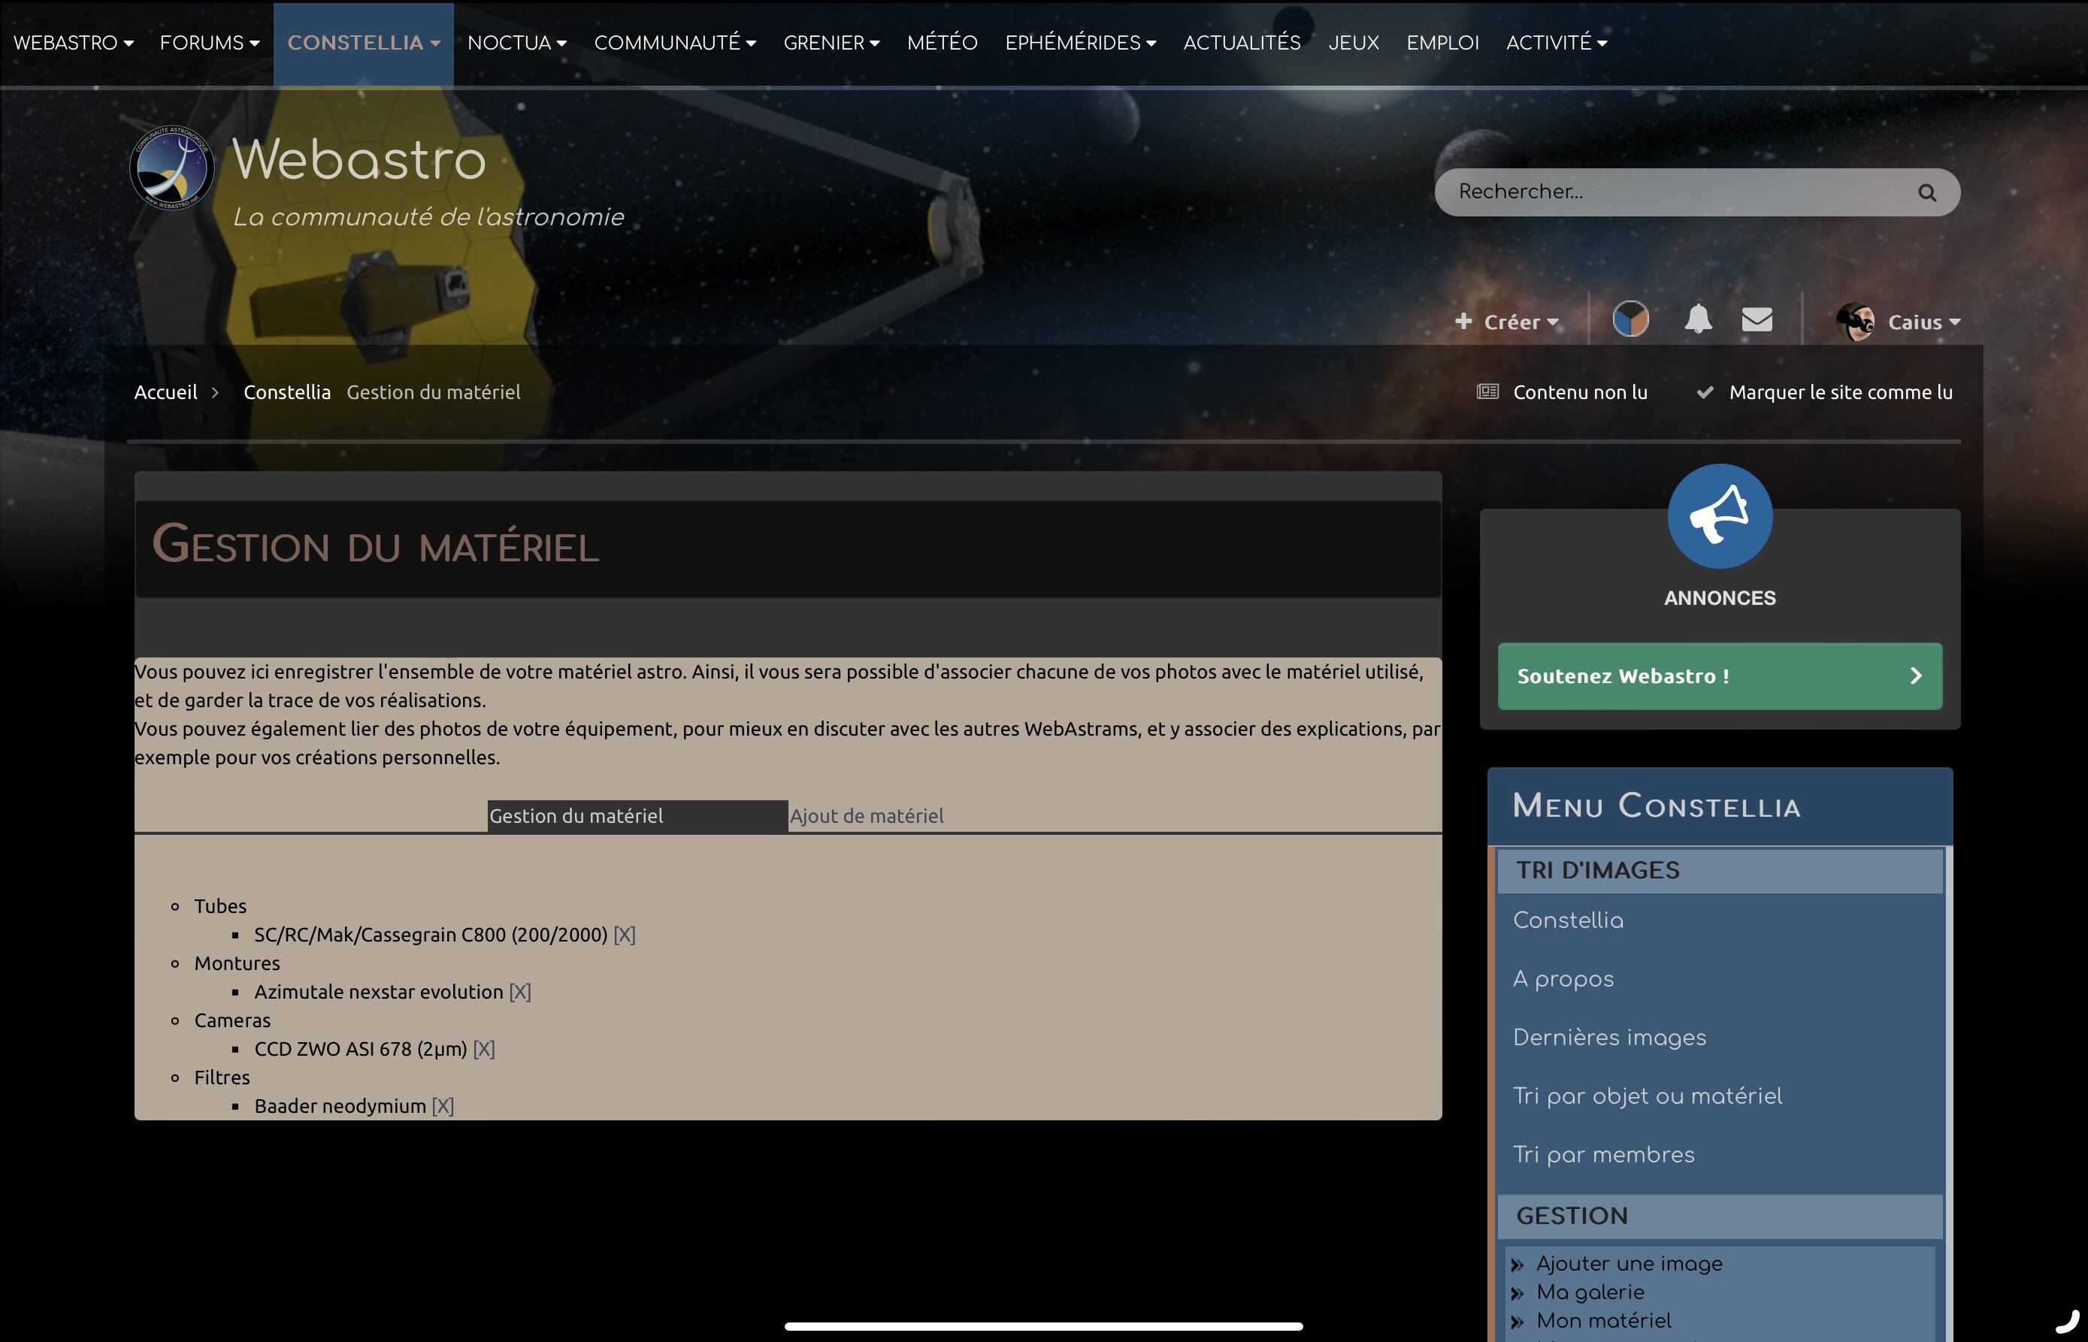The width and height of the screenshot is (2088, 1342).
Task: Focus the Rechercher search field
Action: click(x=1682, y=192)
